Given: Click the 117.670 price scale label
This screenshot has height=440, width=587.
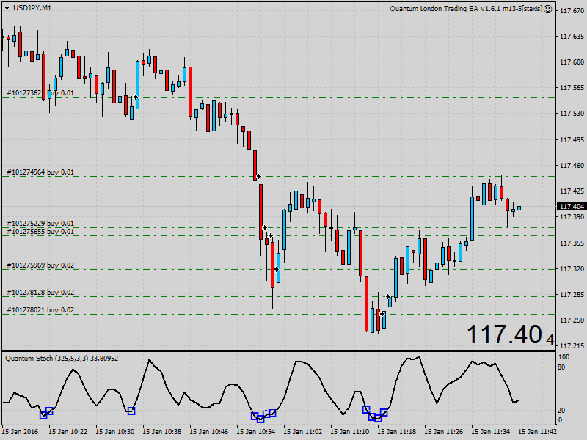Looking at the screenshot, I should (572, 11).
